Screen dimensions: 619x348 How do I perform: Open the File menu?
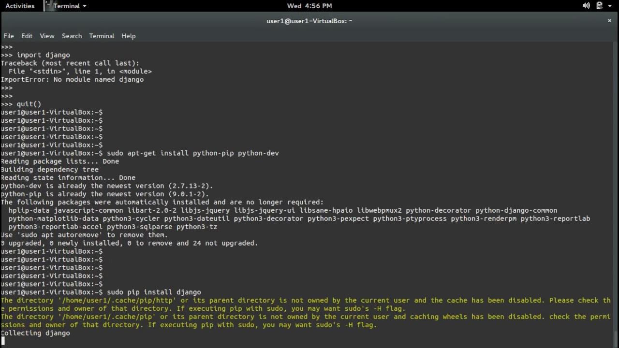(x=9, y=36)
